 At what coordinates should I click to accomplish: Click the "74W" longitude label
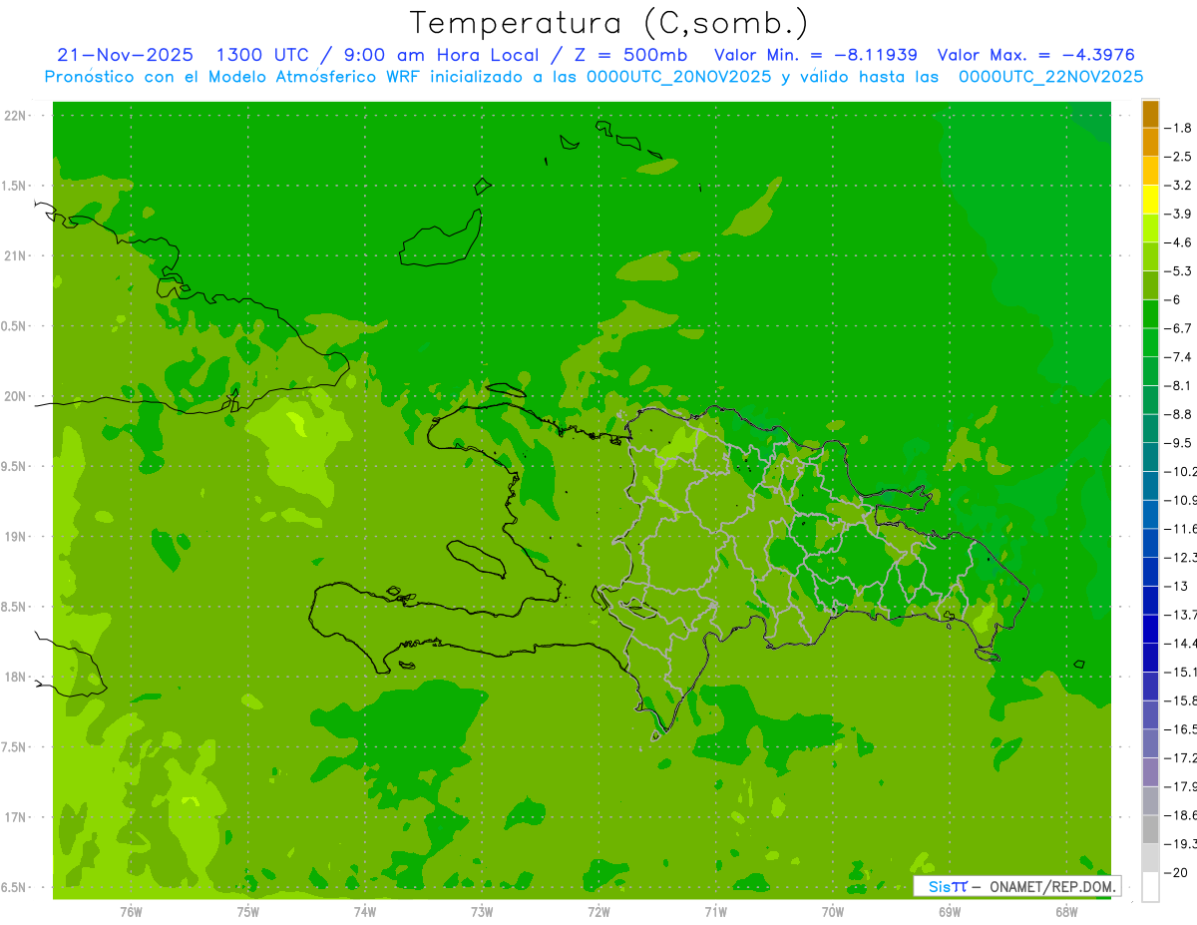(x=365, y=912)
